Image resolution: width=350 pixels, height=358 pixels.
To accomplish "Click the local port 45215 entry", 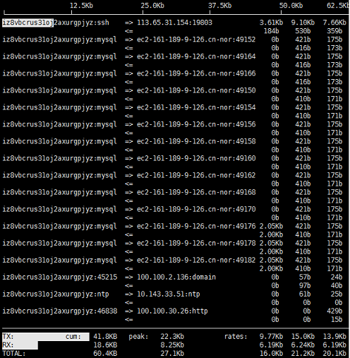I will coord(60,278).
